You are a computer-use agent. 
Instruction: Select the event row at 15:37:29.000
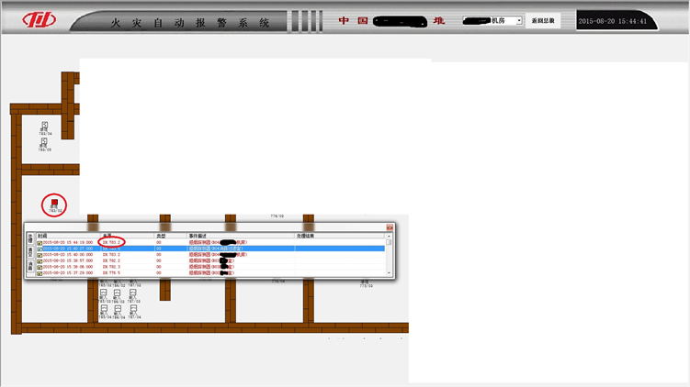pyautogui.click(x=210, y=273)
